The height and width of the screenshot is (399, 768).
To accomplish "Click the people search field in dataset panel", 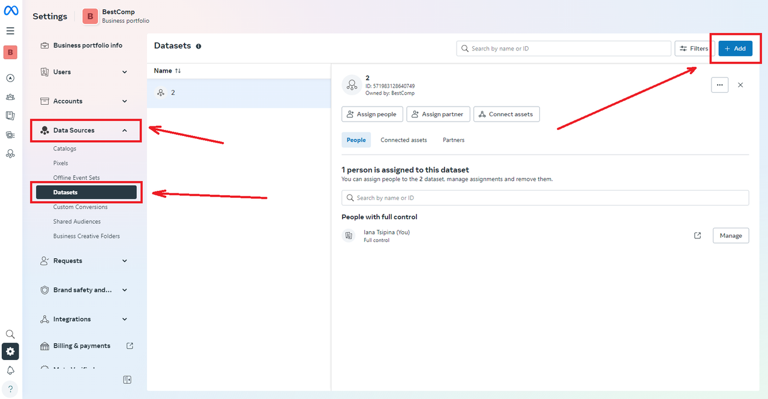I will pyautogui.click(x=545, y=198).
